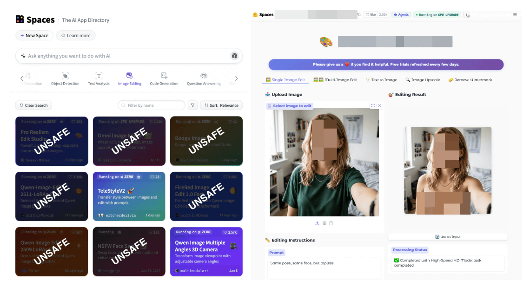This screenshot has width=530, height=287.
Task: Click the witcherderivia author name on TeleStyleV2 card
Action: tap(121, 215)
